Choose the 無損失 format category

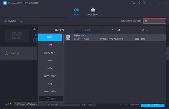pos(50,37)
